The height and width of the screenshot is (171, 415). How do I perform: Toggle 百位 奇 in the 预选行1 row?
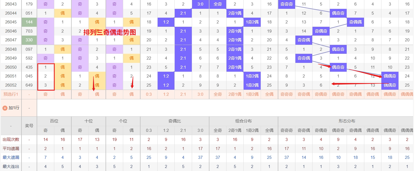pos(45,94)
